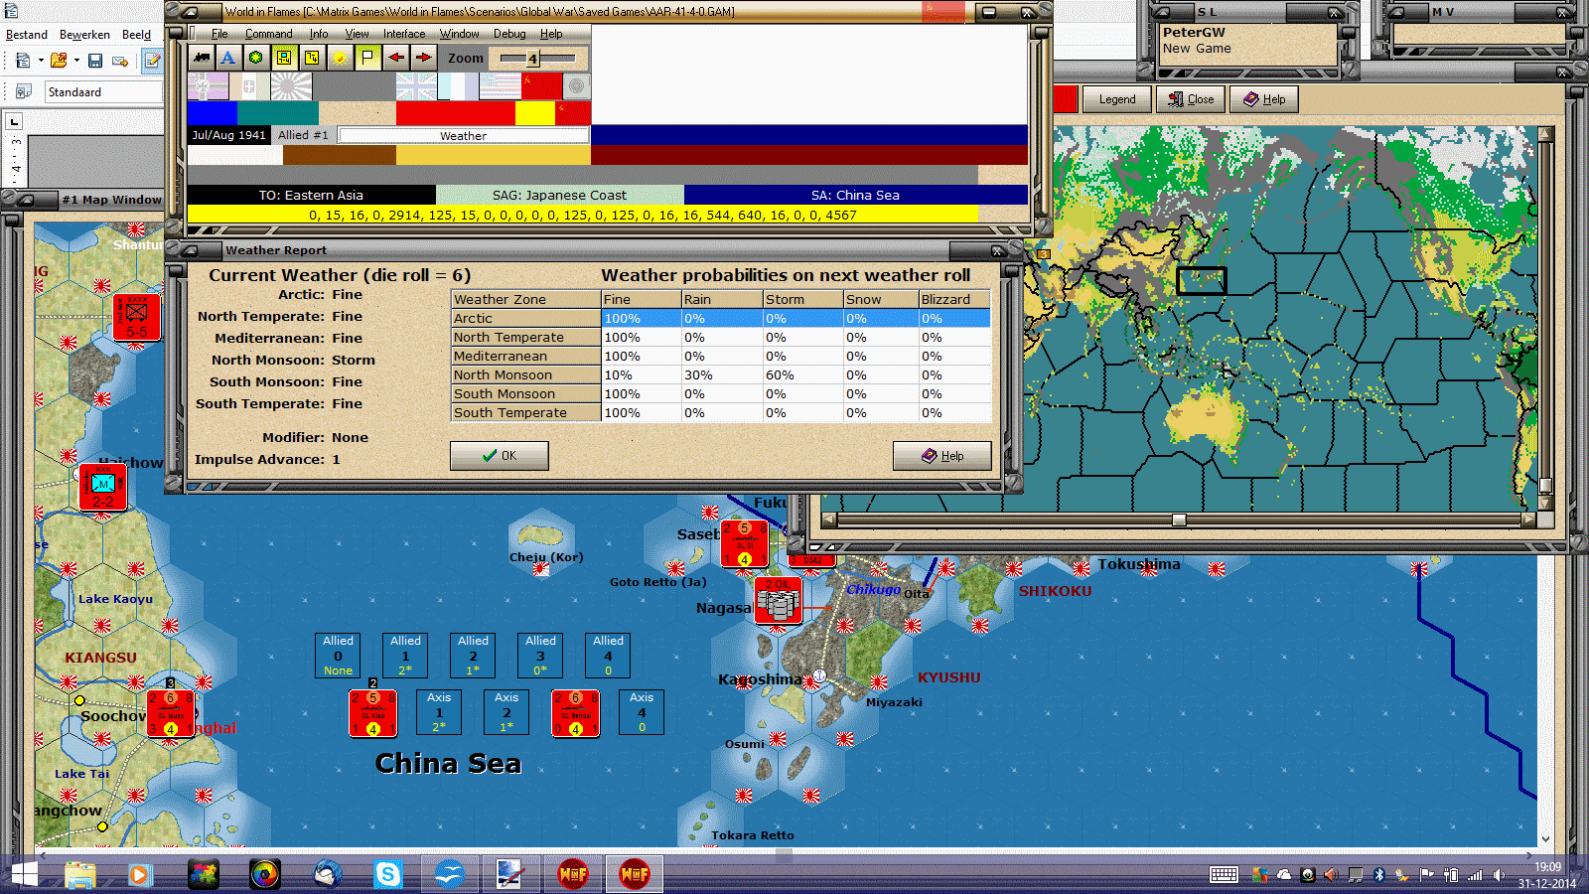Toggle the white flag toolbar button

pos(367,58)
